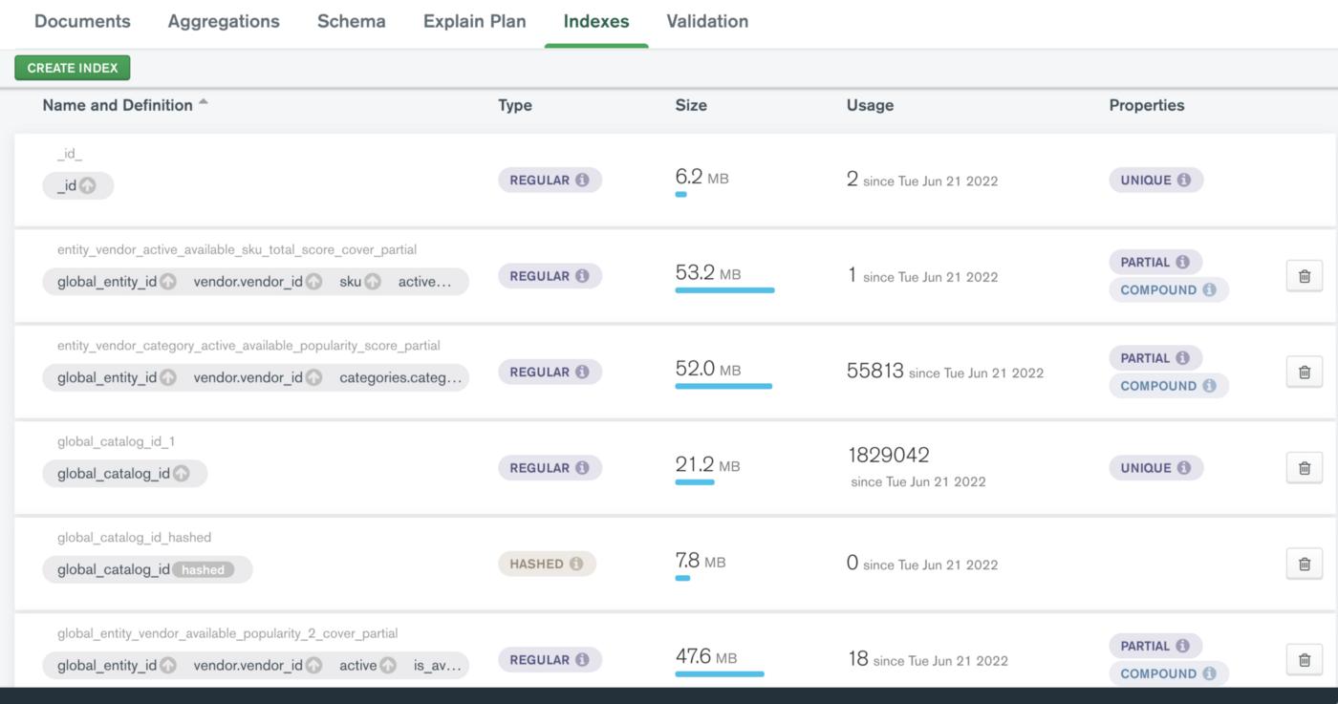Open the Explain Plan tab

pyautogui.click(x=474, y=21)
